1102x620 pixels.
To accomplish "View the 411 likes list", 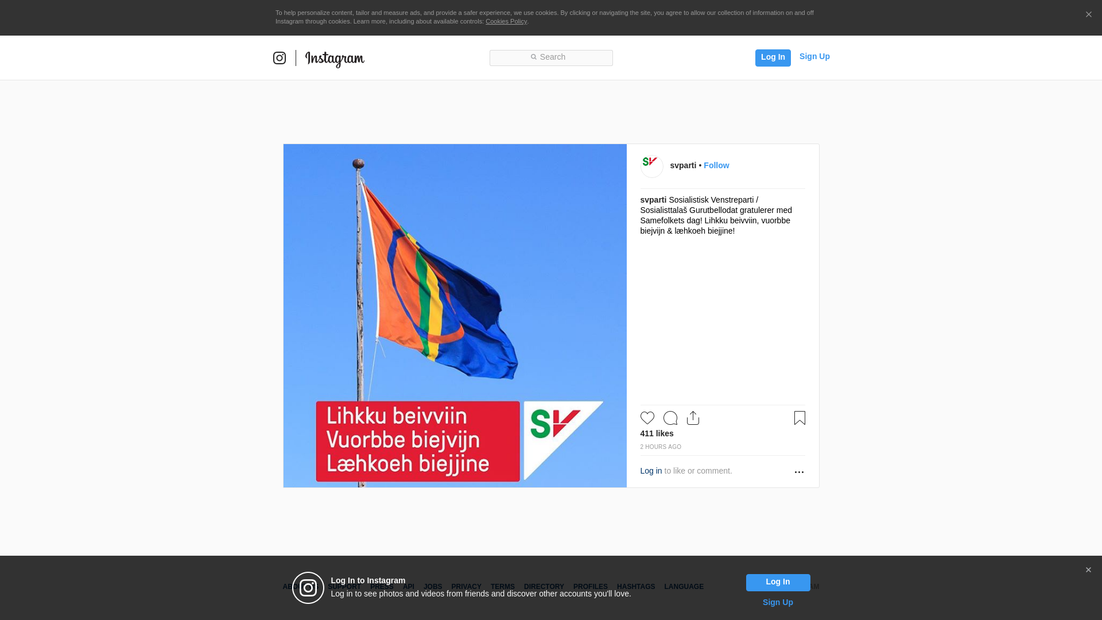I will (657, 433).
